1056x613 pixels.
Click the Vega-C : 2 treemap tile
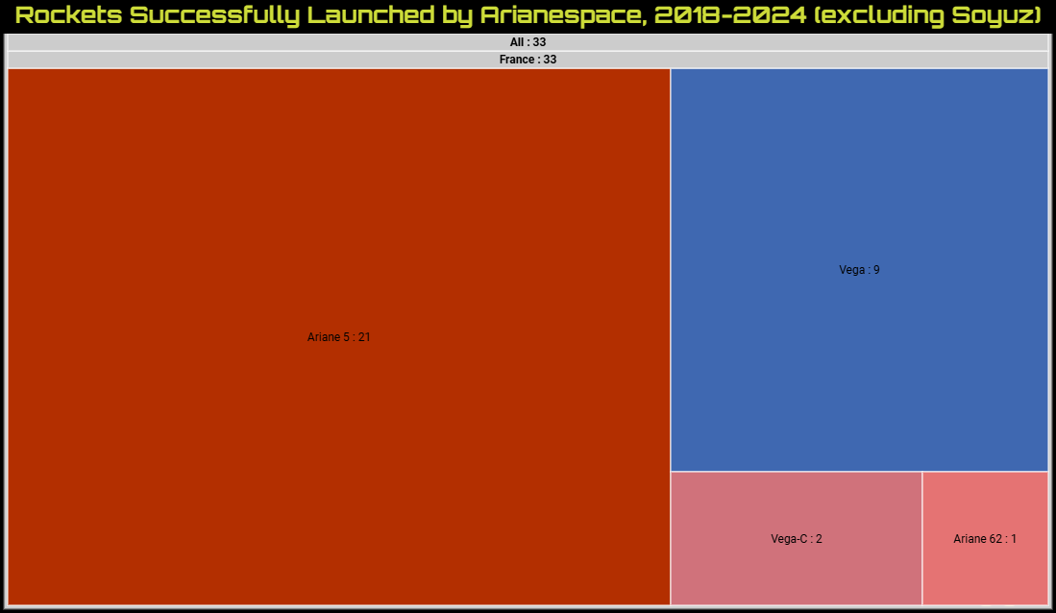[796, 539]
